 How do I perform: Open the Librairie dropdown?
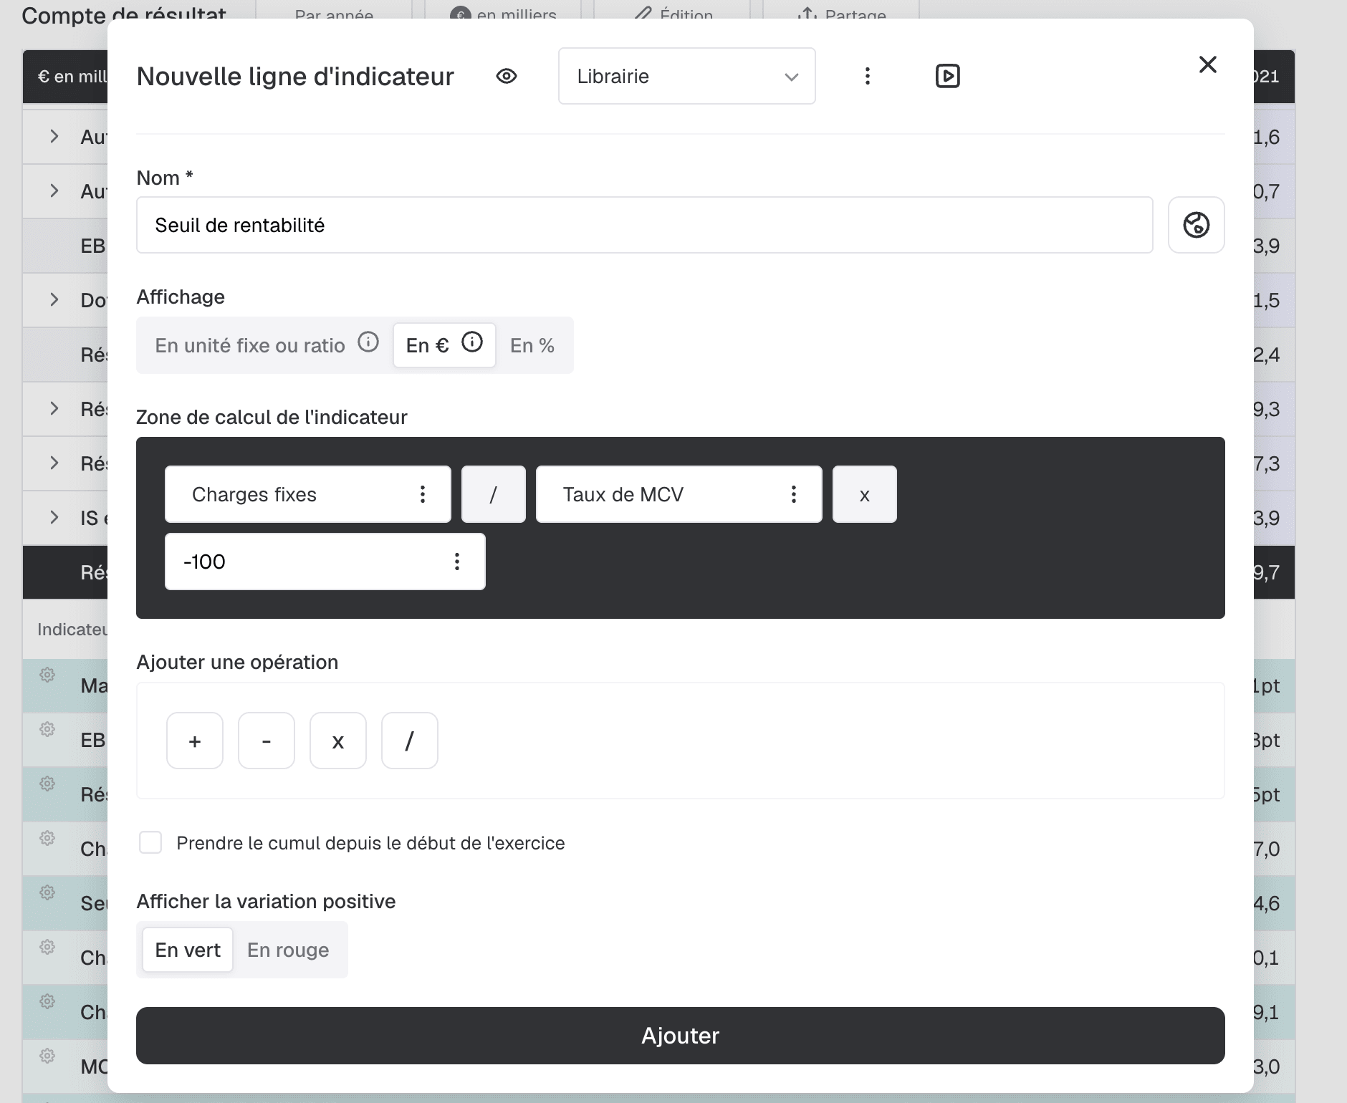(687, 76)
